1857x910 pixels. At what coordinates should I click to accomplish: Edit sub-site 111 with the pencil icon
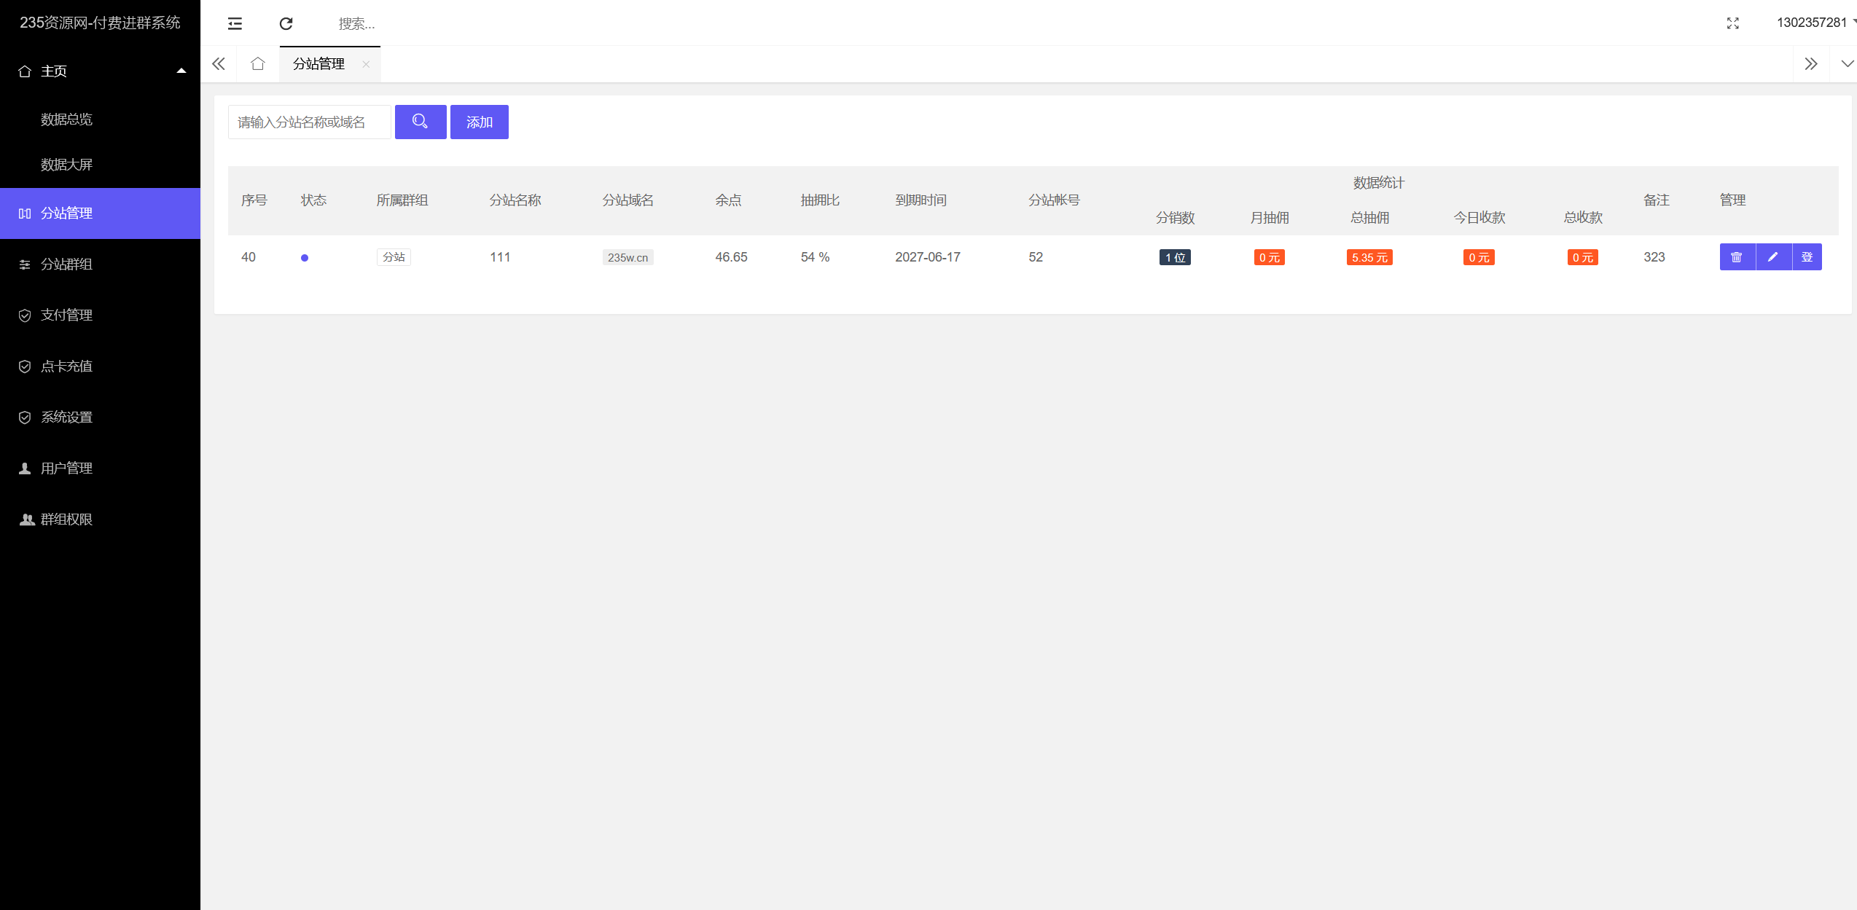1772,257
